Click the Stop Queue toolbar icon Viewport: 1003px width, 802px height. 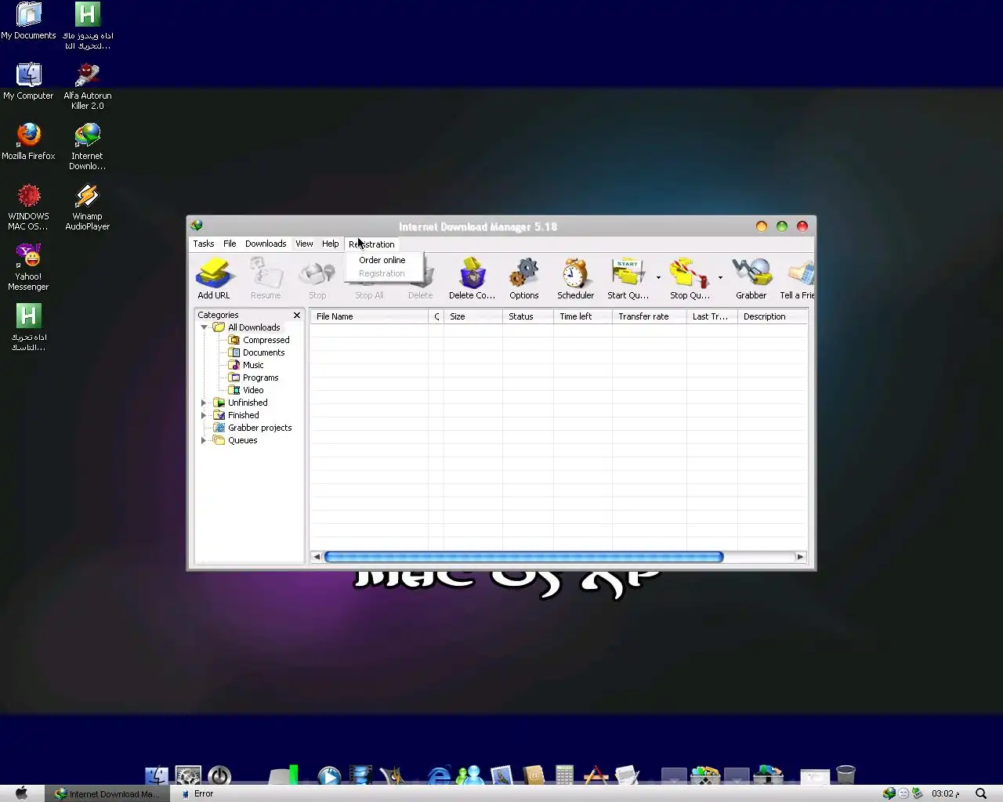(x=690, y=279)
